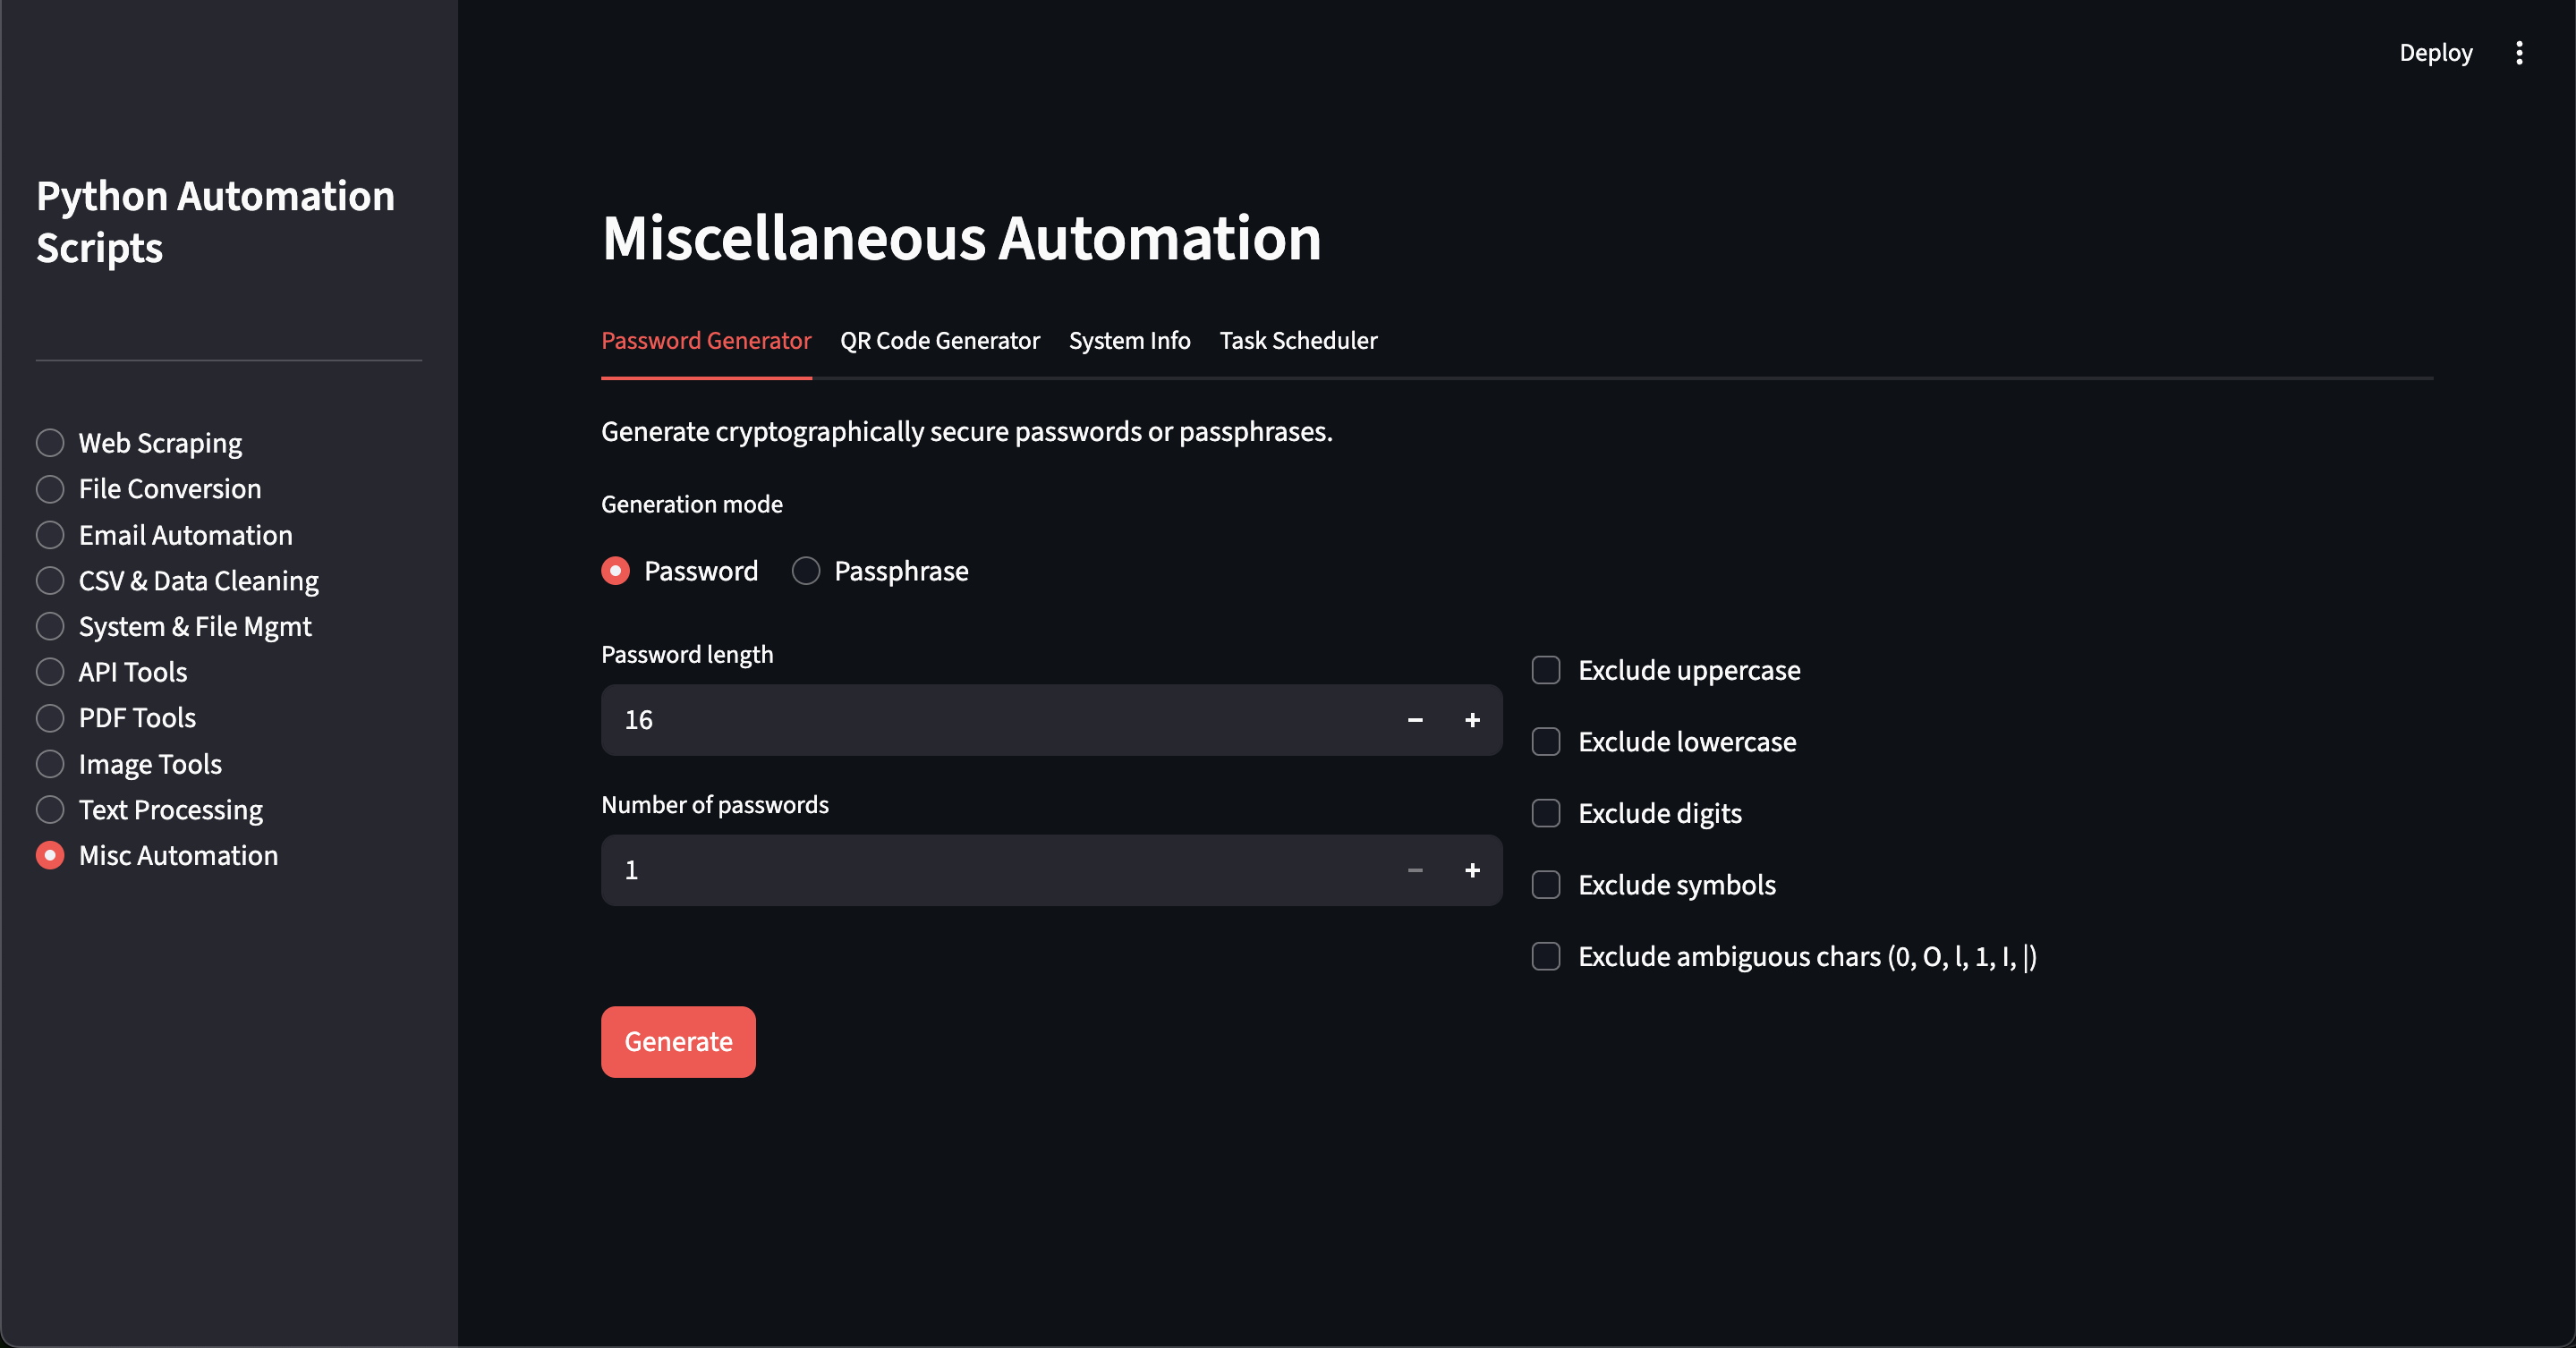Decrease number of passwords with the minus stepper

pos(1414,870)
